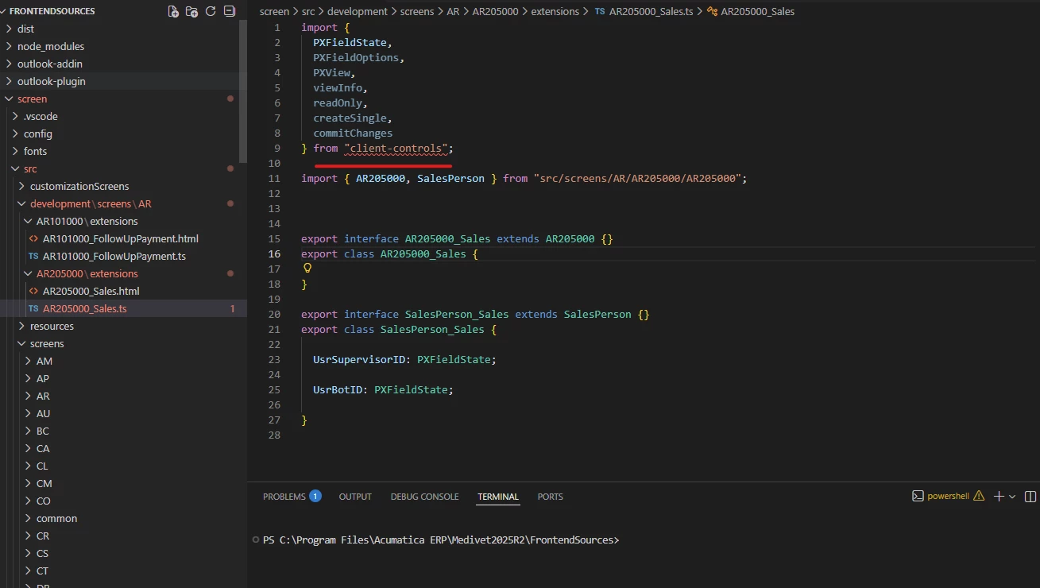Select the TERMINAL tab
1040x588 pixels.
(x=498, y=497)
